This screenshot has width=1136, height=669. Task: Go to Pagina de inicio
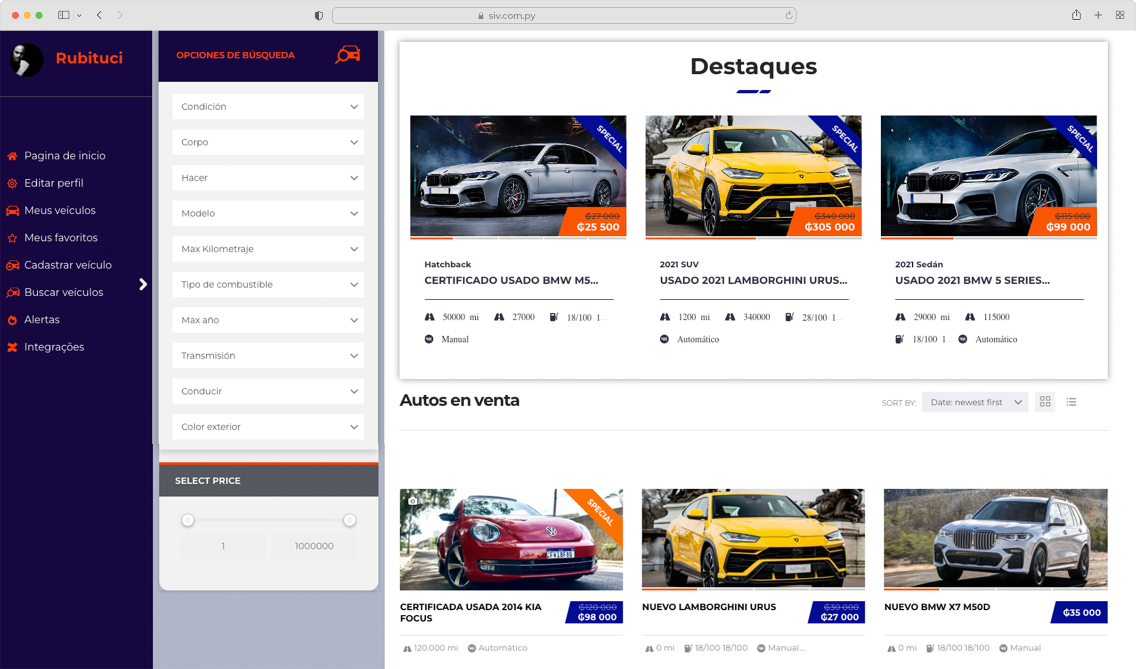coord(65,156)
